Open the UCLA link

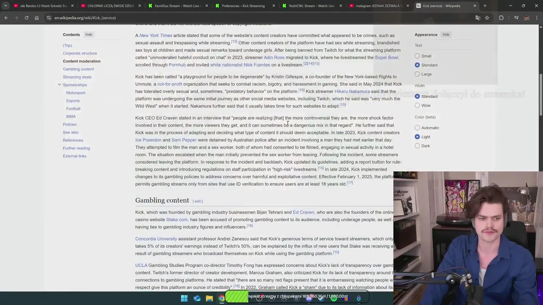[x=141, y=265]
